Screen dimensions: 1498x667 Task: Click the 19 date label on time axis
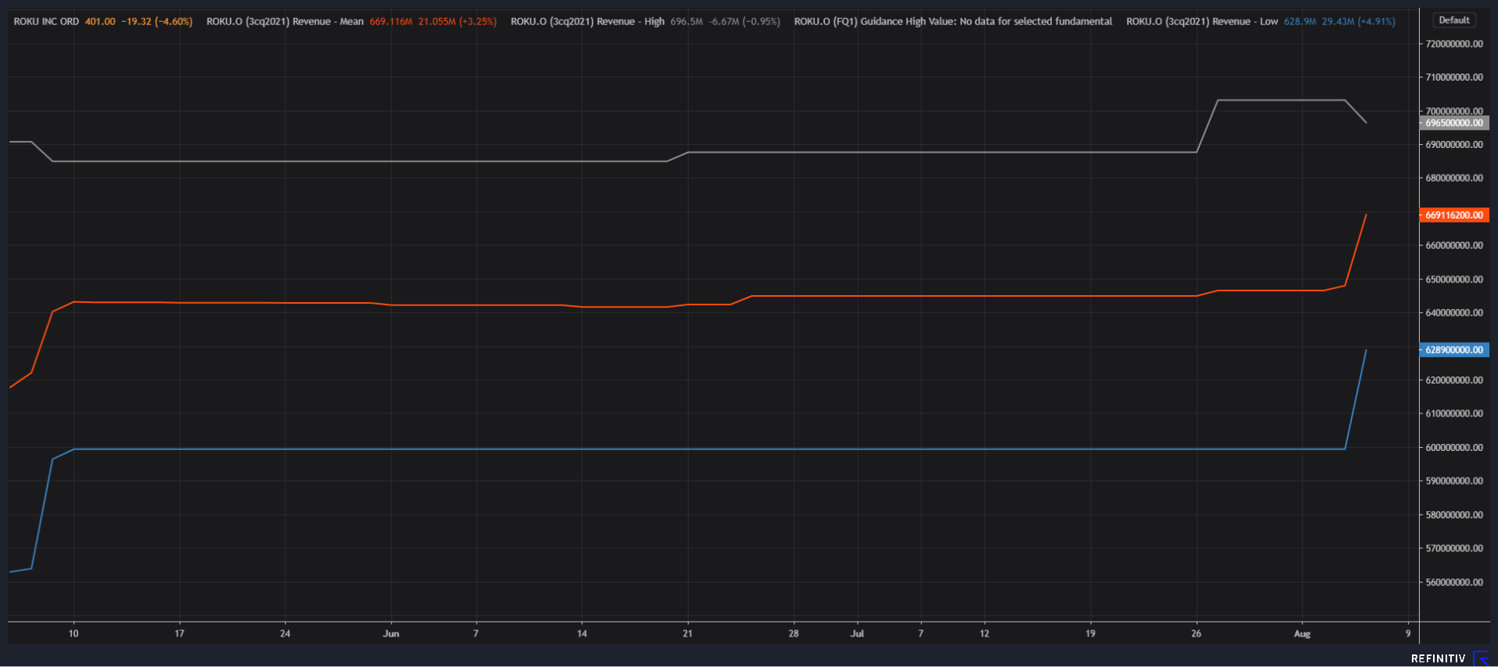coord(1090,634)
